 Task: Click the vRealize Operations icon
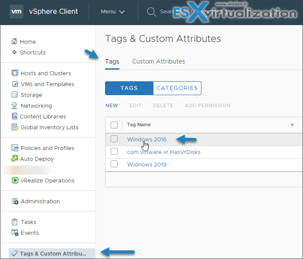tap(15, 180)
